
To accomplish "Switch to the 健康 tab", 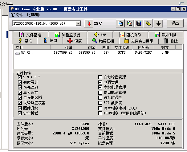I will (x=75, y=41).
